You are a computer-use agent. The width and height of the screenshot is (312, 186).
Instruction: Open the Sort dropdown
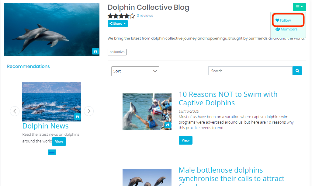(135, 71)
